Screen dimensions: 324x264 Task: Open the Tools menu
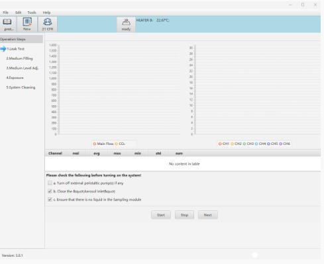pyautogui.click(x=32, y=13)
